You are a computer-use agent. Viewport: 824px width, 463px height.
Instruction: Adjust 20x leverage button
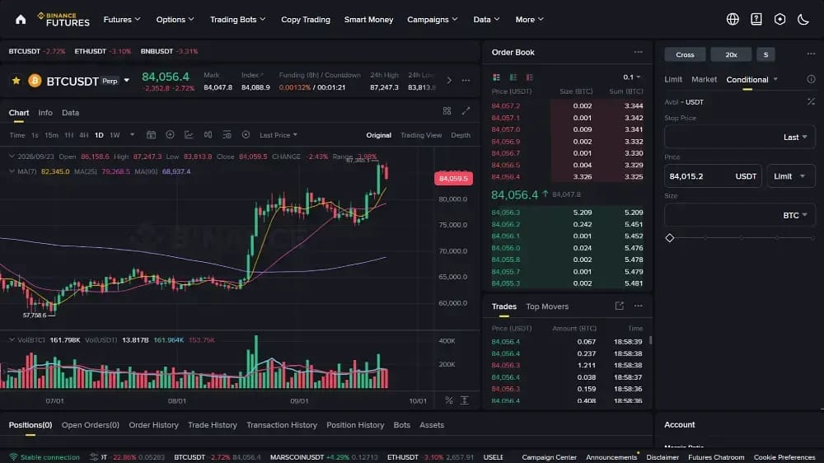pos(731,54)
